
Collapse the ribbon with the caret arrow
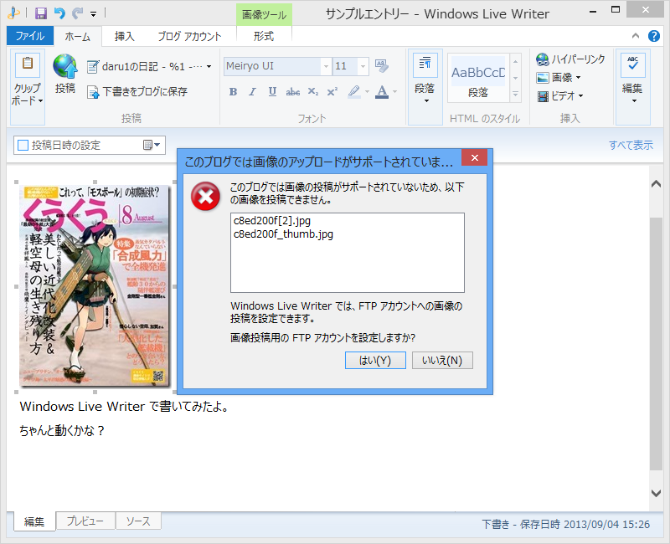(636, 36)
